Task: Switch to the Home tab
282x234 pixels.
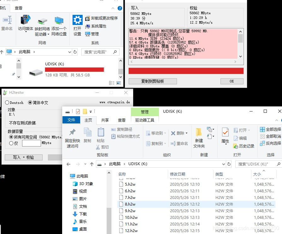Action: tap(88, 120)
